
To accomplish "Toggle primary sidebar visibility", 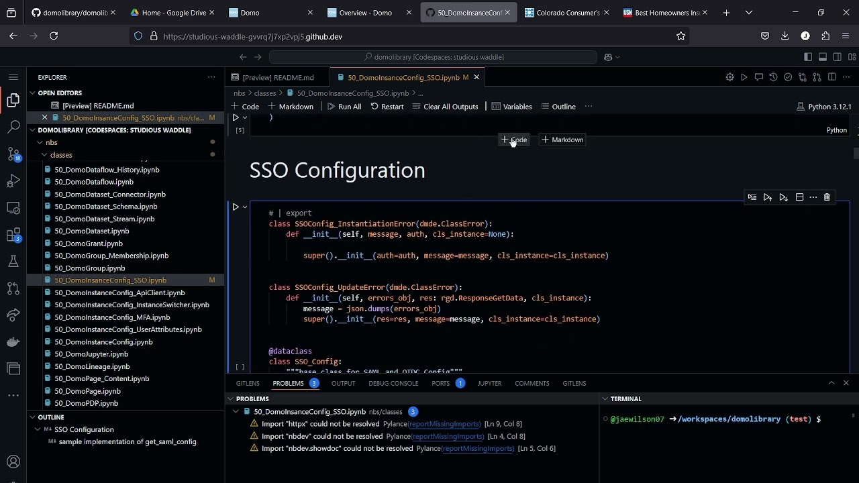I will click(x=808, y=57).
